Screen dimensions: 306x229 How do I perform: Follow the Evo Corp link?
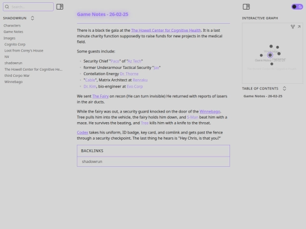coord(135,87)
